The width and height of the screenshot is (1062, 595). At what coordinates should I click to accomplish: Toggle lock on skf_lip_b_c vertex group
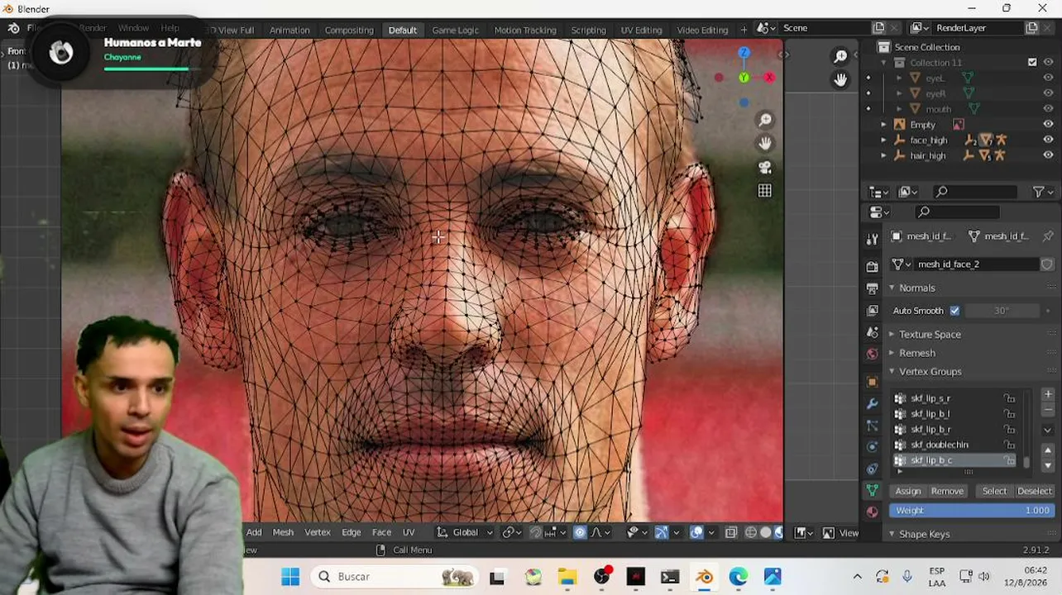click(x=1010, y=460)
